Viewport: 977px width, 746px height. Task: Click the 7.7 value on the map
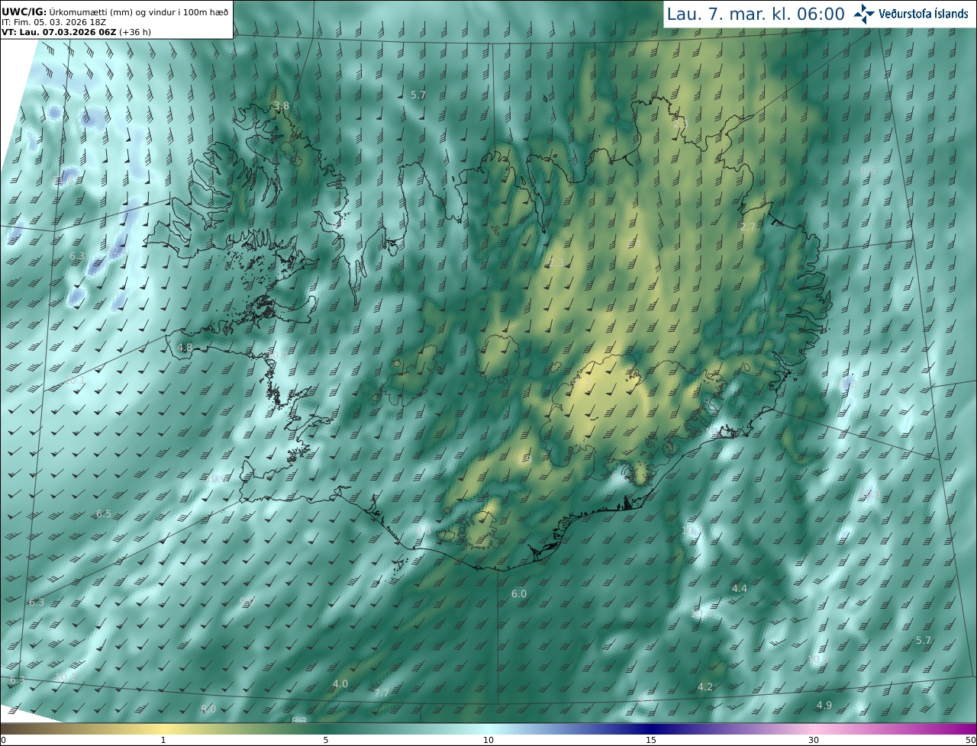[382, 693]
